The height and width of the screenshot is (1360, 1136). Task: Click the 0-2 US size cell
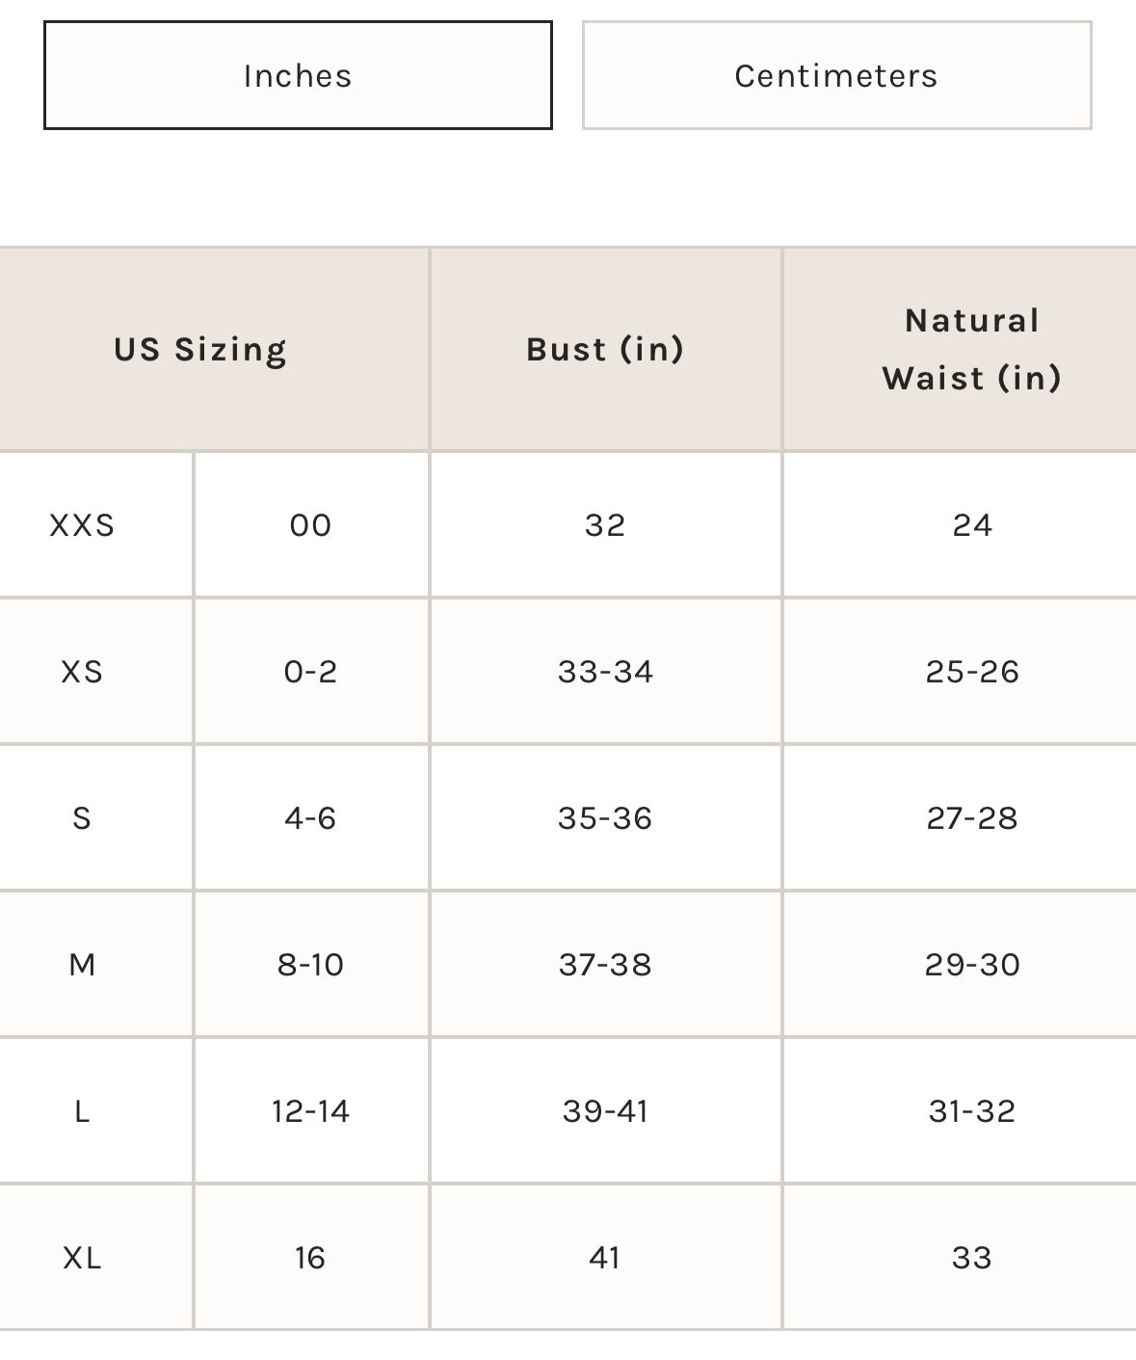tap(310, 672)
